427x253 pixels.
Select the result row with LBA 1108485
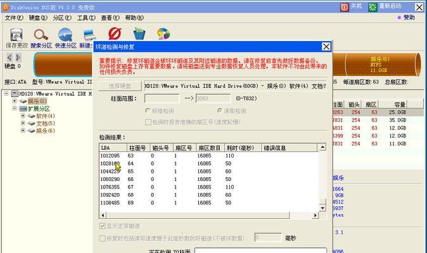click(208, 203)
